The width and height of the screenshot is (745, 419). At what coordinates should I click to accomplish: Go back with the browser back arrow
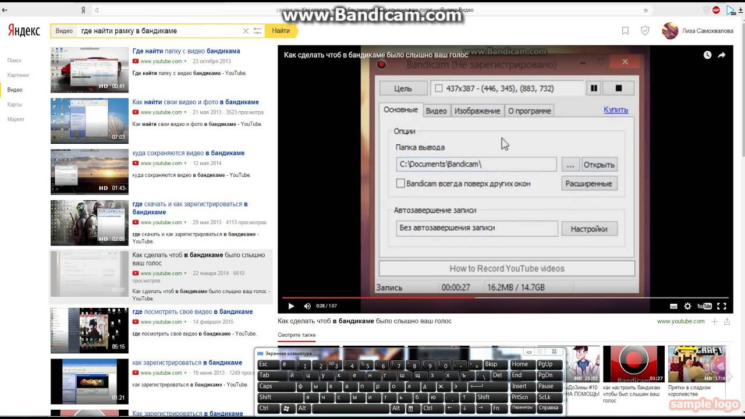pos(5,10)
